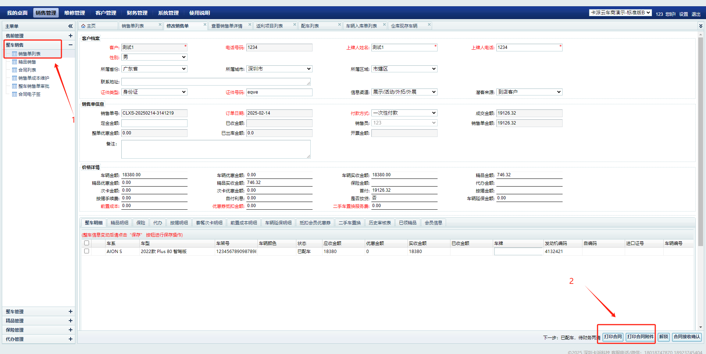Click the home icon on 主页 tab
This screenshot has height=354, width=706.
83,26
